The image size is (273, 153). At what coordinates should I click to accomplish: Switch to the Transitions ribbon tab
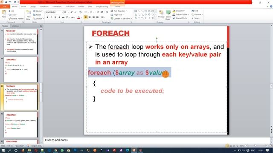click(x=44, y=6)
